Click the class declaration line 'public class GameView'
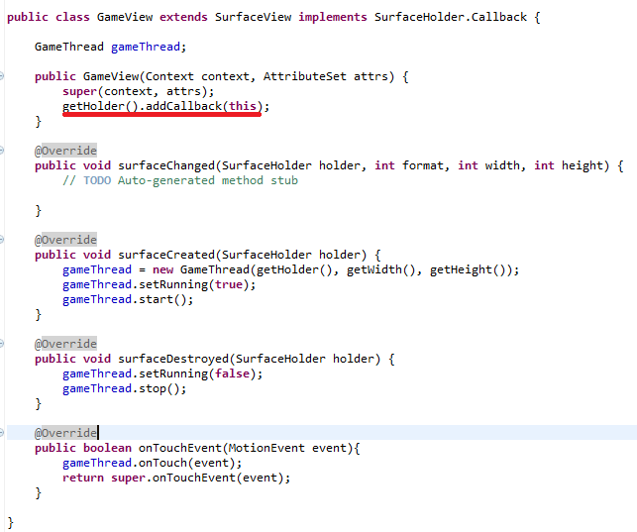This screenshot has width=637, height=532. click(x=273, y=17)
